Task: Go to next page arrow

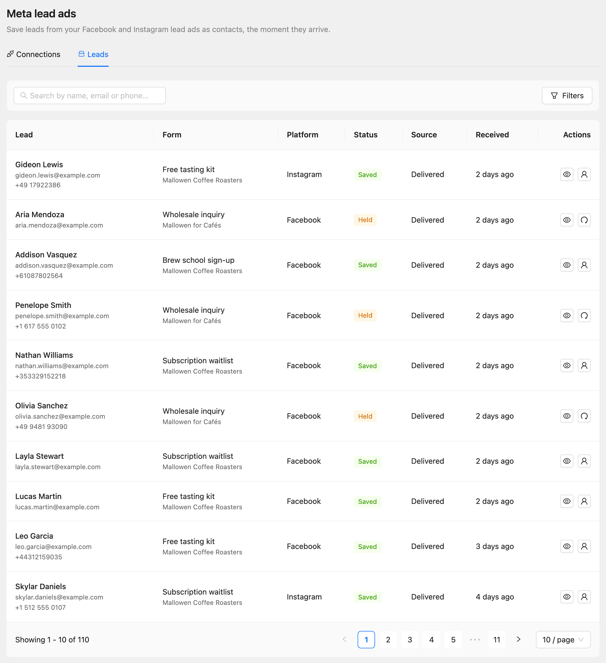Action: pyautogui.click(x=518, y=639)
